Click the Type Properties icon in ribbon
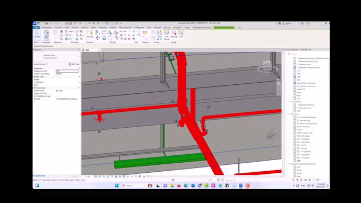361x203 pixels. point(46,32)
